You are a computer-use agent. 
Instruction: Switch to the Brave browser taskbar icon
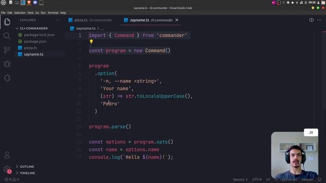(29, 3)
